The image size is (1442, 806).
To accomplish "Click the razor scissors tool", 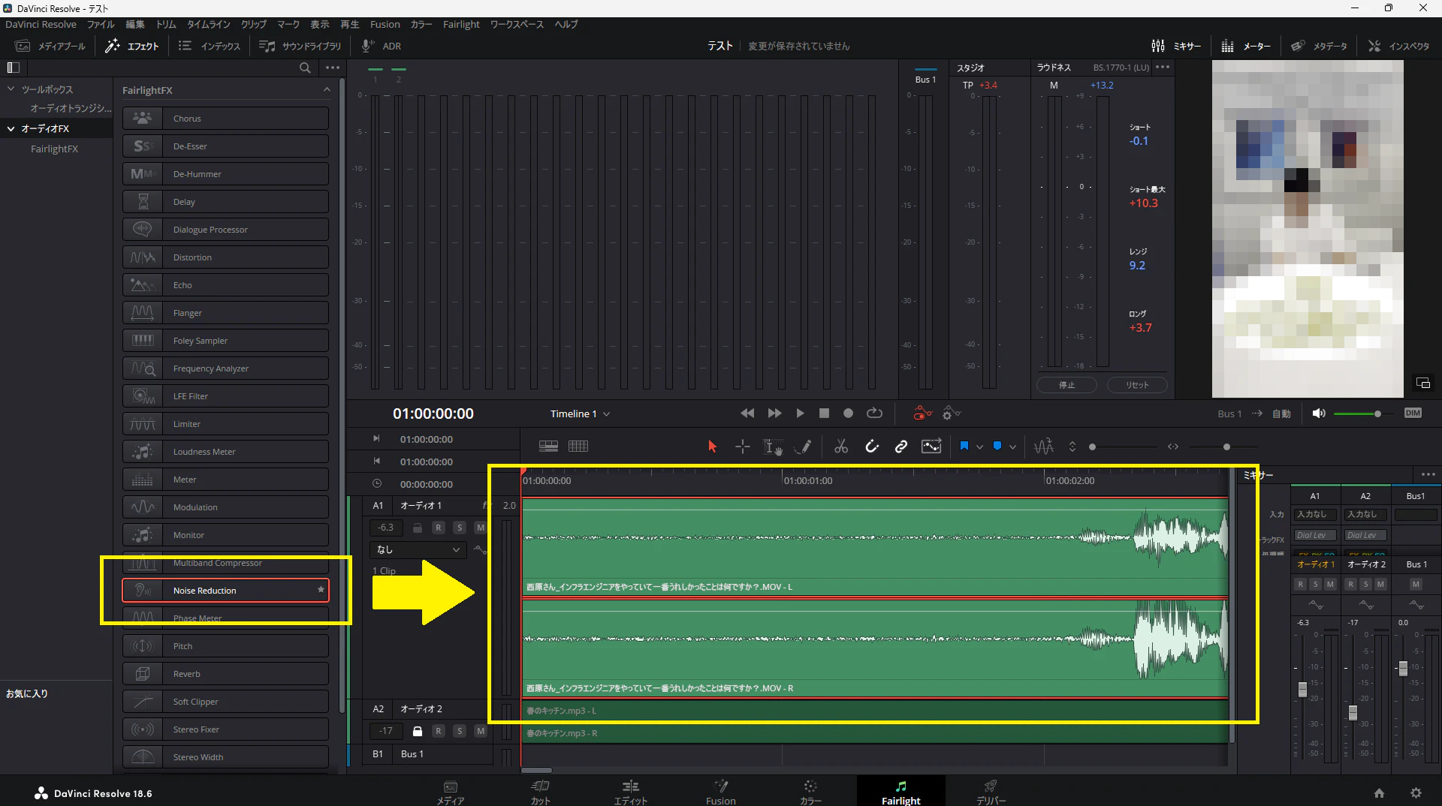I will pos(841,447).
